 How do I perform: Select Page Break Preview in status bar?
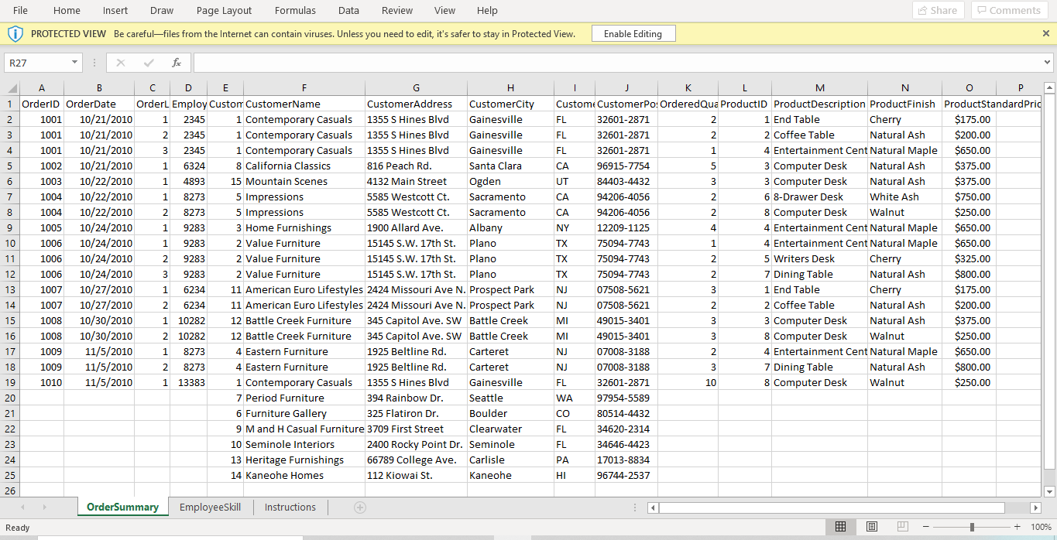902,527
